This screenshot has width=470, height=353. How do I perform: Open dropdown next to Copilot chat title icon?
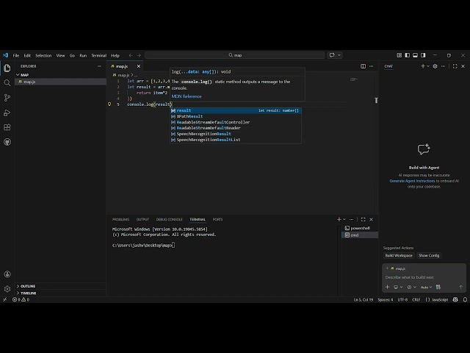[x=339, y=55]
